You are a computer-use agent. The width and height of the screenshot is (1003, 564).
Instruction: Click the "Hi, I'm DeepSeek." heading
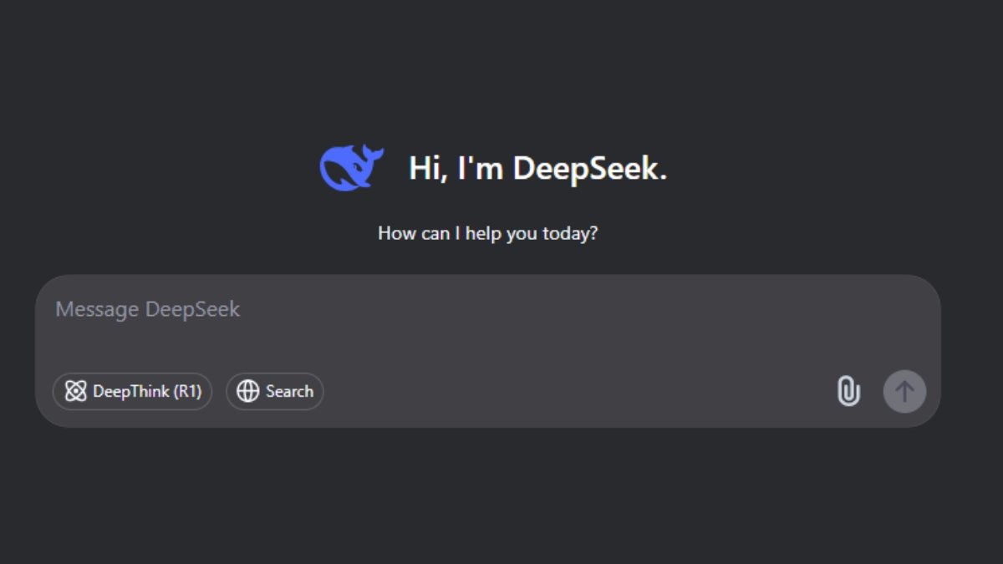537,169
